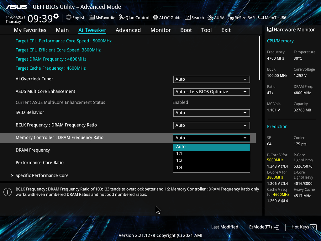The width and height of the screenshot is (321, 241).
Task: Click the MyFavorite list icon
Action: click(x=92, y=18)
